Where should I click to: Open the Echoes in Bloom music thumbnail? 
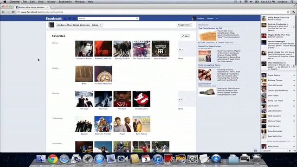pos(84,49)
